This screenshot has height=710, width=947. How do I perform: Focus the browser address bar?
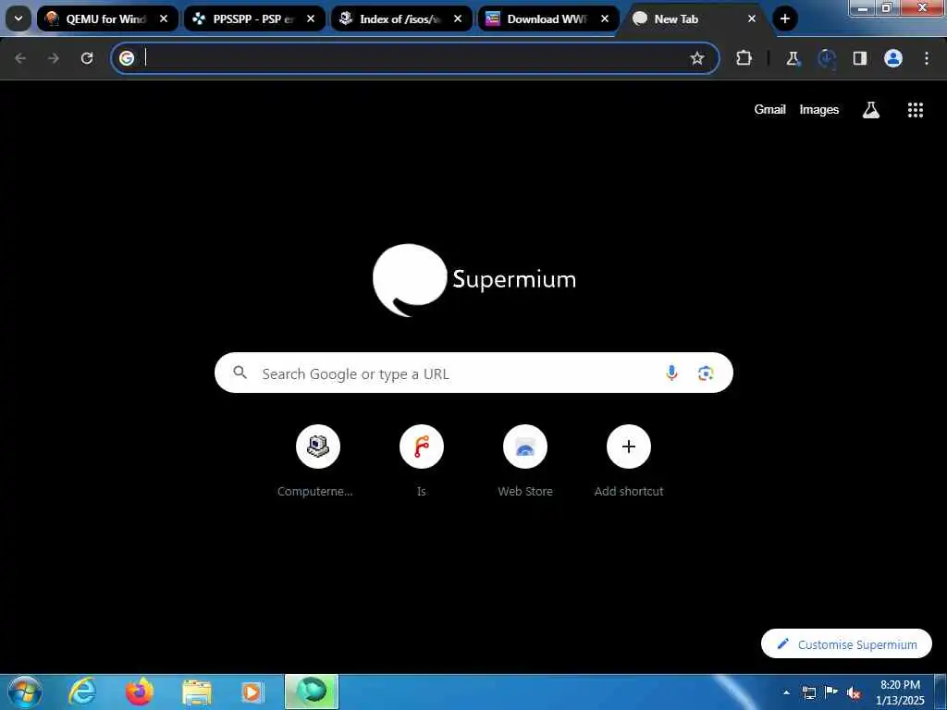click(x=413, y=58)
